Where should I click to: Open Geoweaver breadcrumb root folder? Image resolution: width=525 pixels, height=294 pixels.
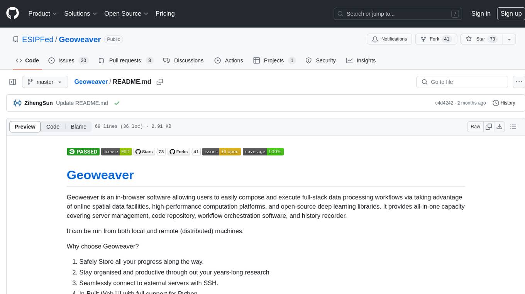[x=91, y=82]
